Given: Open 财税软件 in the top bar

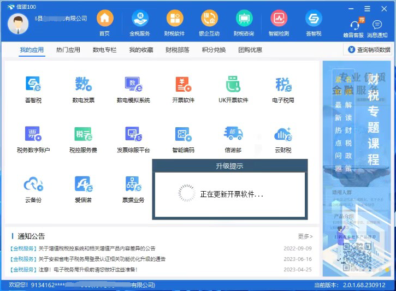Looking at the screenshot, I should click(x=174, y=23).
